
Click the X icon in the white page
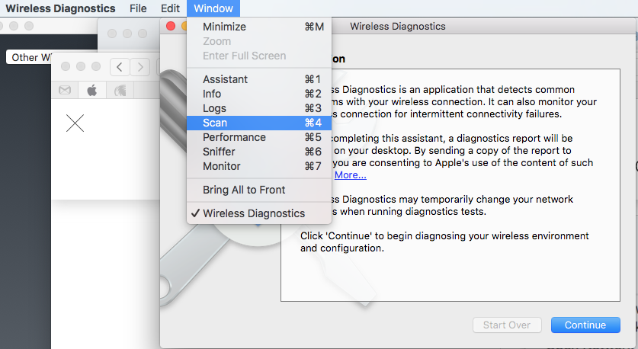tap(75, 123)
